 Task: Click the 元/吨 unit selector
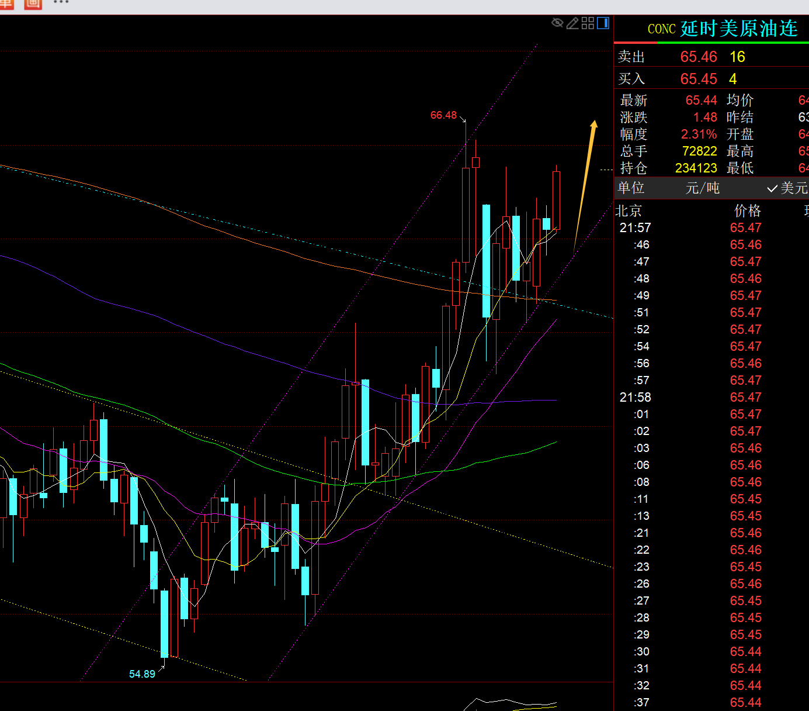click(702, 188)
